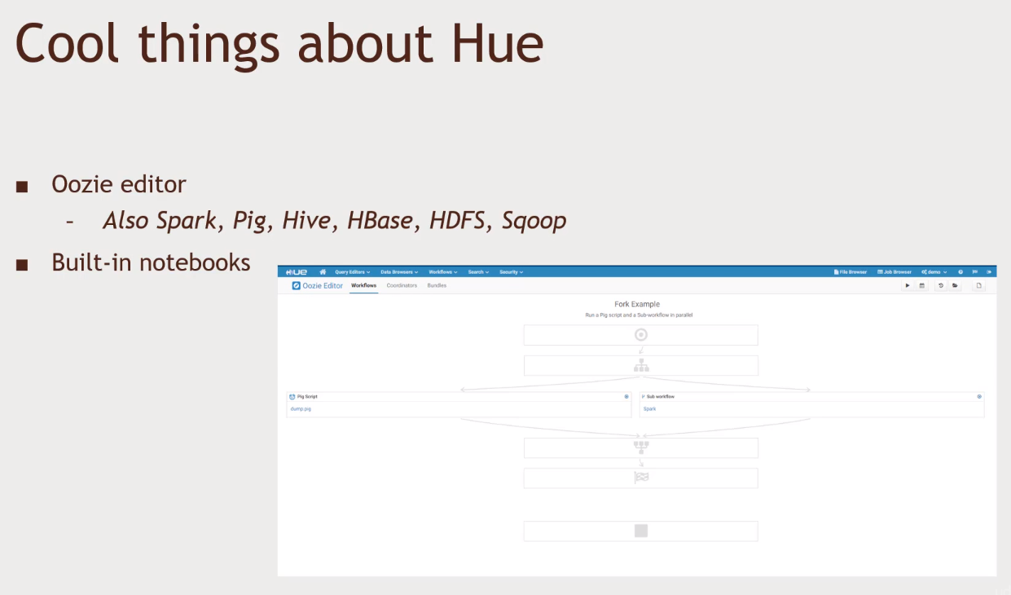Click the sign out icon
This screenshot has width=1011, height=595.
tap(989, 272)
